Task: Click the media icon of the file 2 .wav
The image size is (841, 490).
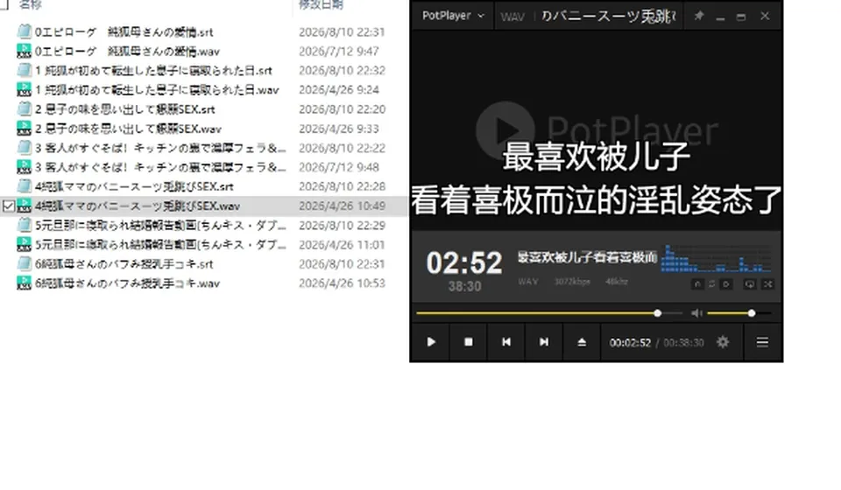Action: tap(24, 128)
